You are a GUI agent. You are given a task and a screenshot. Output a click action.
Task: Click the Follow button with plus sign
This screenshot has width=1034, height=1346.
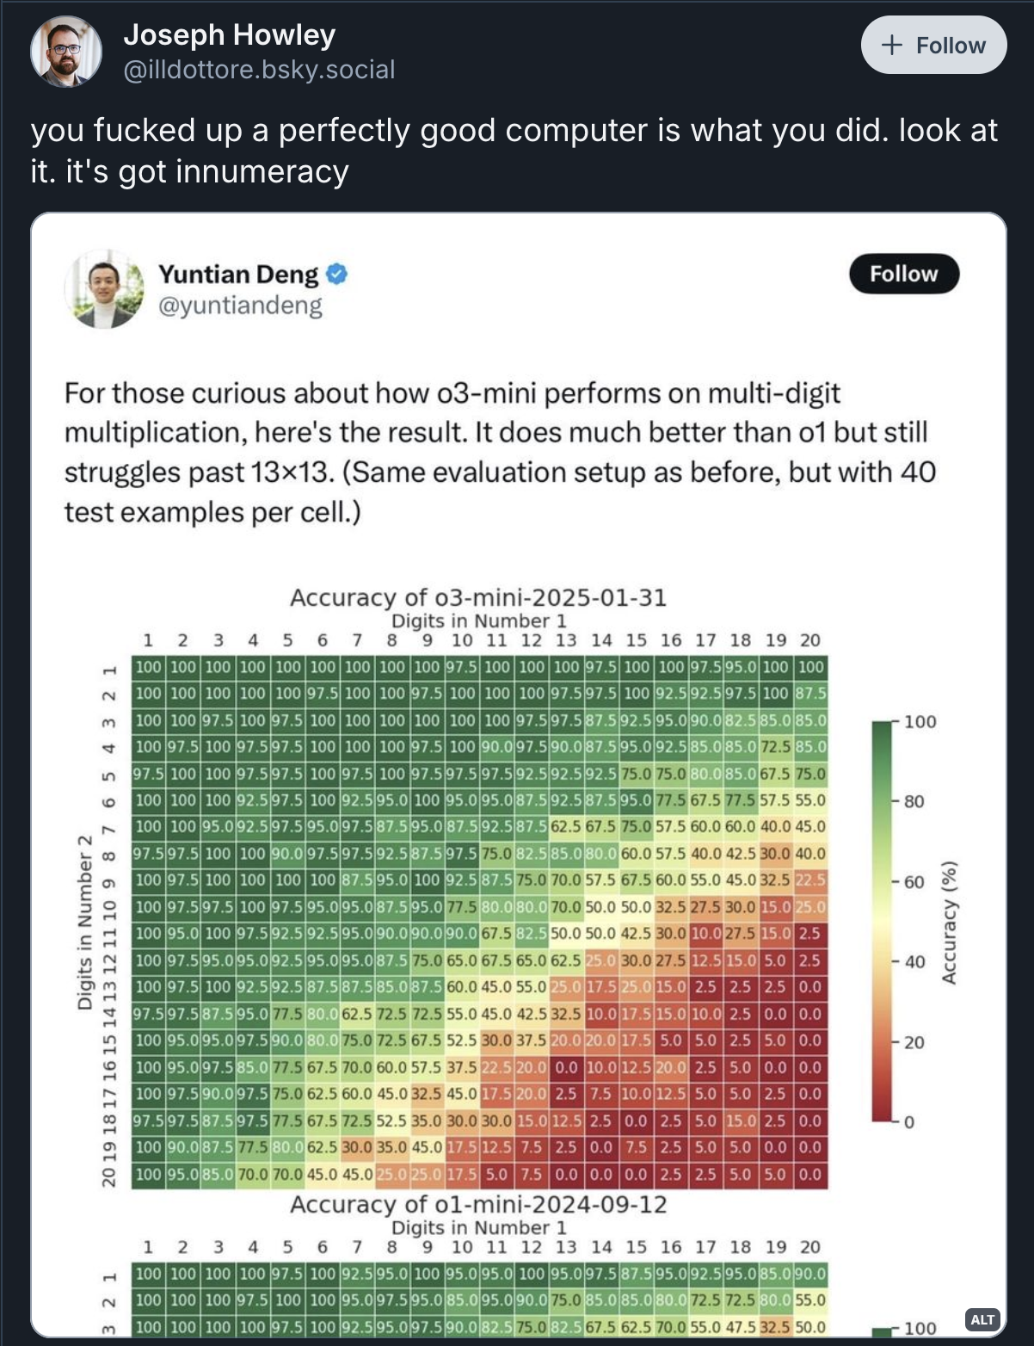[933, 45]
